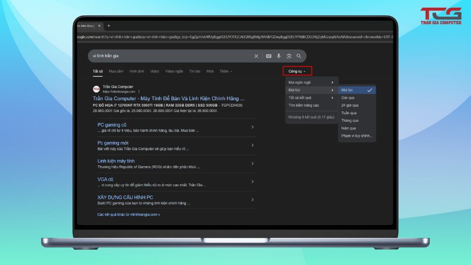This screenshot has height=265, width=471.
Task: Open the 'Công cụ' tools dropdown
Action: pyautogui.click(x=297, y=71)
